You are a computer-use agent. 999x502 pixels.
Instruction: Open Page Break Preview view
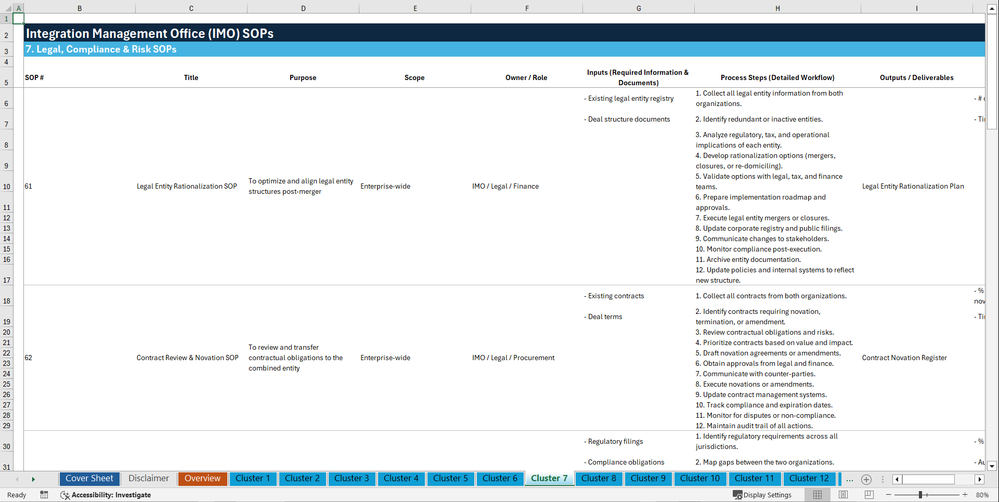tap(868, 495)
